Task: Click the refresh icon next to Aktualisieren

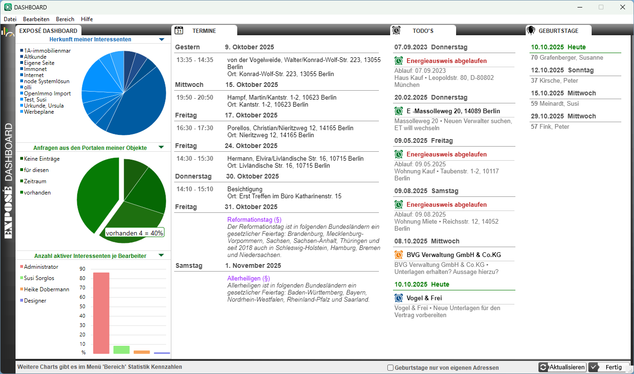Action: (x=544, y=367)
